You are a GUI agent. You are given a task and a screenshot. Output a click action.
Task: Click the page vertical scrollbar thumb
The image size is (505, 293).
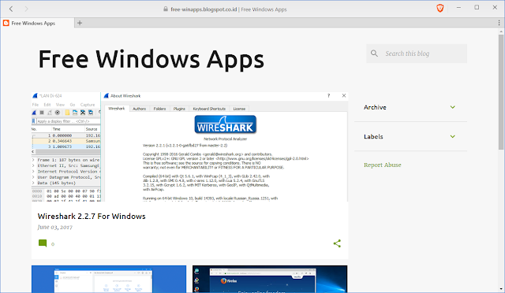(x=501, y=91)
